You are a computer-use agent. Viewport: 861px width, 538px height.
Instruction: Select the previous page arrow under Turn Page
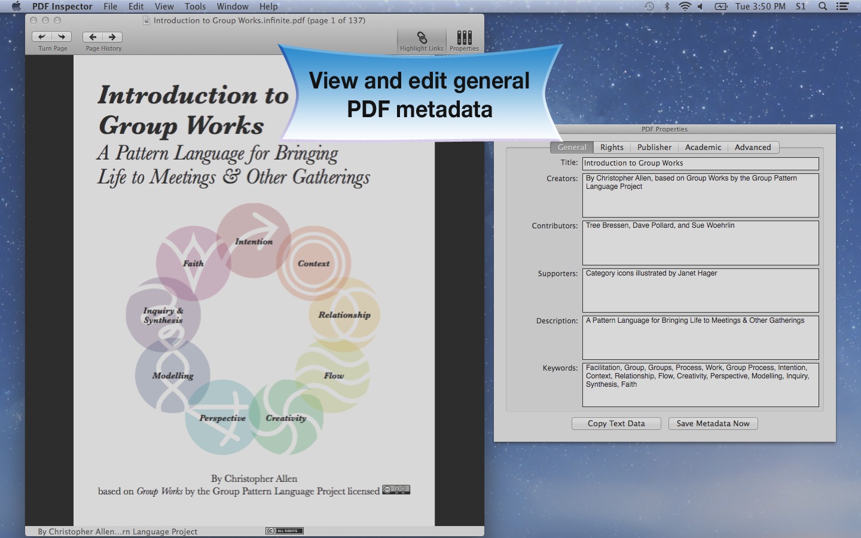[42, 36]
